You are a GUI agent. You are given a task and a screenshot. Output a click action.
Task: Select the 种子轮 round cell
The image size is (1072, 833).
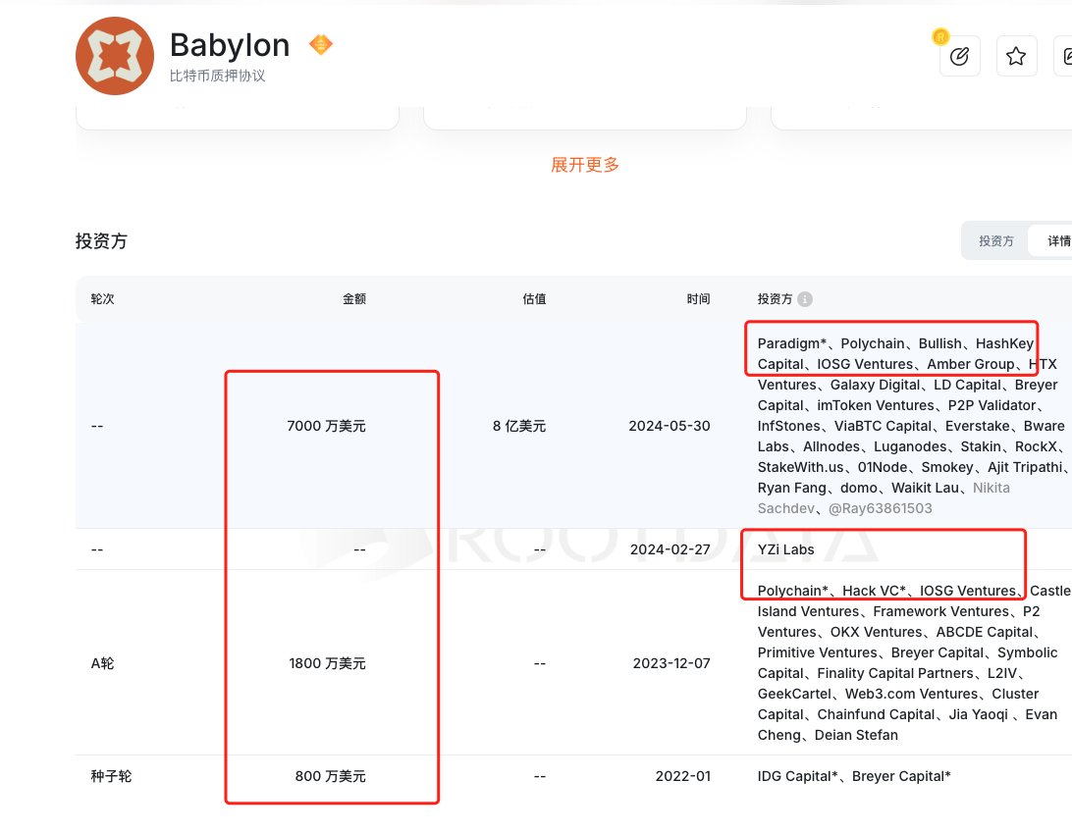click(x=111, y=776)
